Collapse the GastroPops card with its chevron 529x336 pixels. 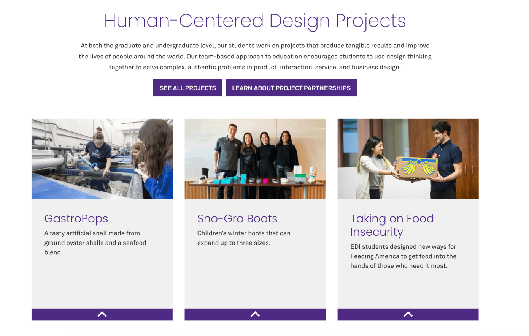102,314
